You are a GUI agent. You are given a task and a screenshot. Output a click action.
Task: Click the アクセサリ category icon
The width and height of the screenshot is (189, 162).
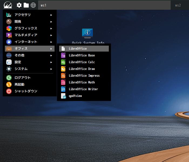[x=9, y=15]
